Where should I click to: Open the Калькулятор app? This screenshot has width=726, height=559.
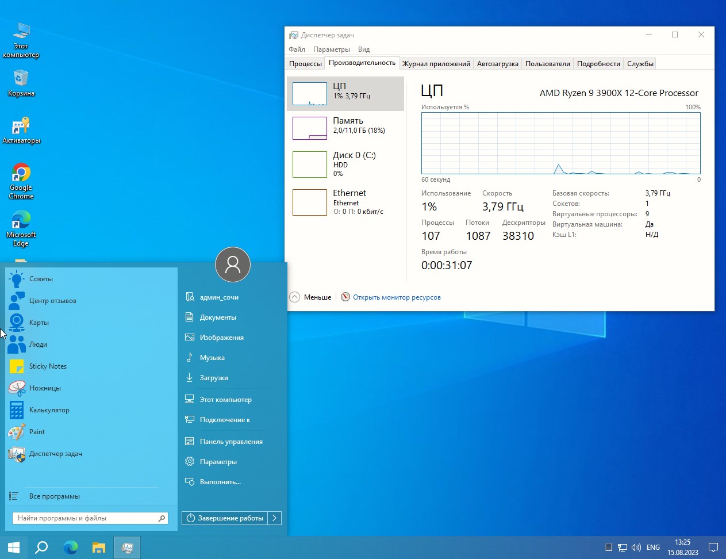pos(48,409)
